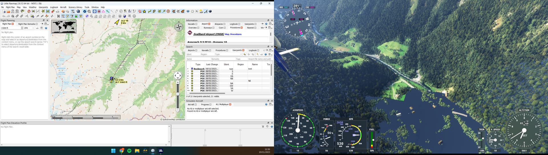The width and height of the screenshot is (548, 155).
Task: Close the Procedures tab in Information panel
Action: click(x=241, y=28)
